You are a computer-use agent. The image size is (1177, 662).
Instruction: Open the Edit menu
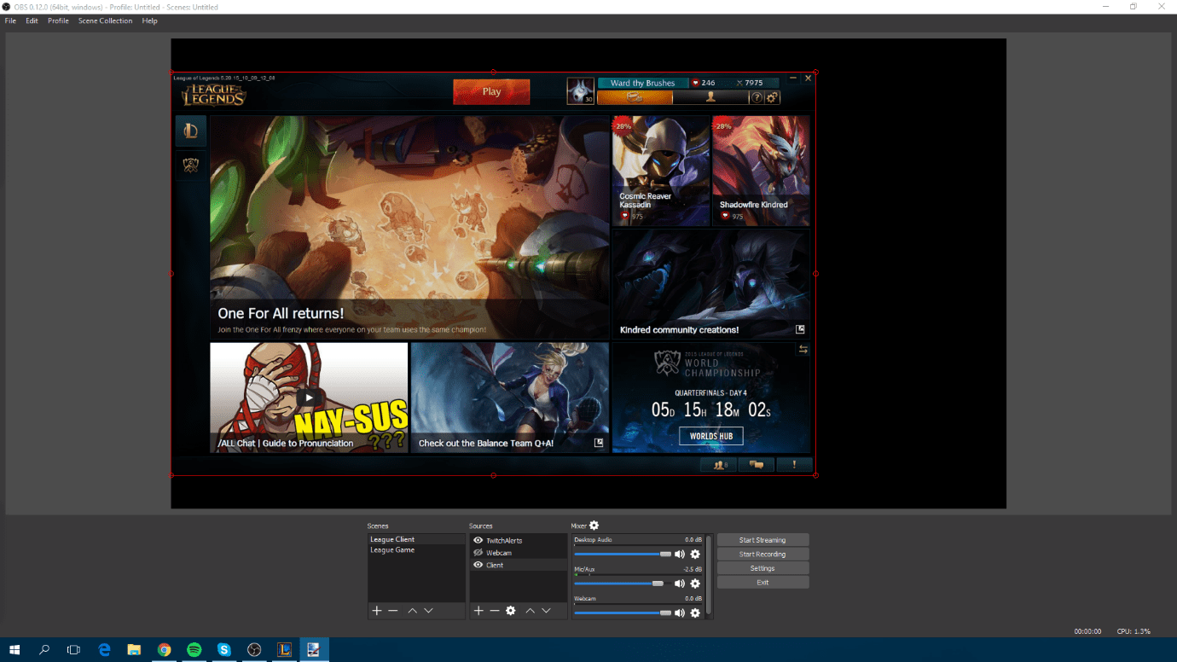pyautogui.click(x=32, y=20)
